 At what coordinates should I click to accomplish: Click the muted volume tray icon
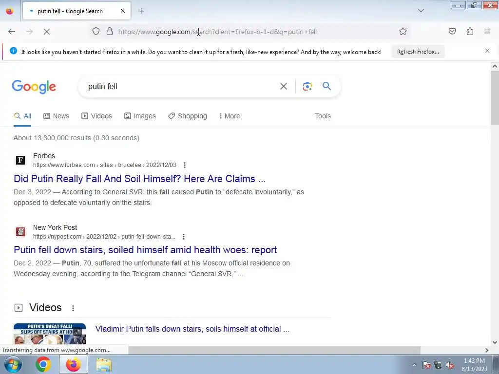(450, 365)
